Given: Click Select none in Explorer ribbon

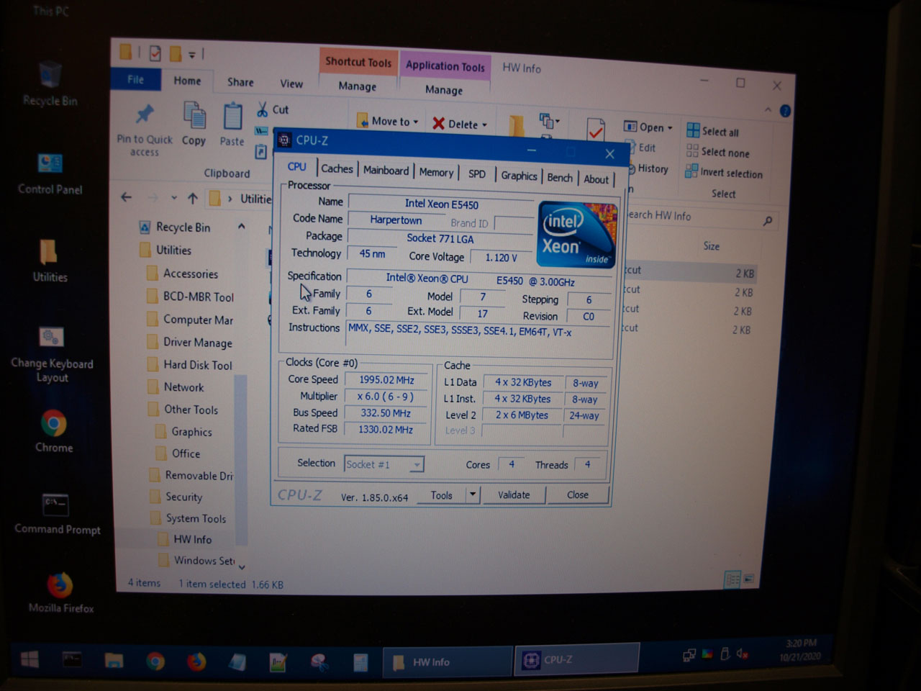Looking at the screenshot, I should [717, 152].
